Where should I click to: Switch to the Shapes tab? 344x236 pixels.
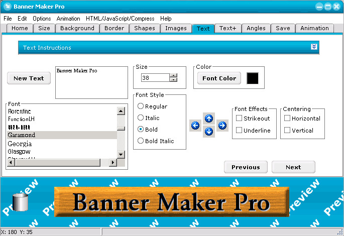145,28
